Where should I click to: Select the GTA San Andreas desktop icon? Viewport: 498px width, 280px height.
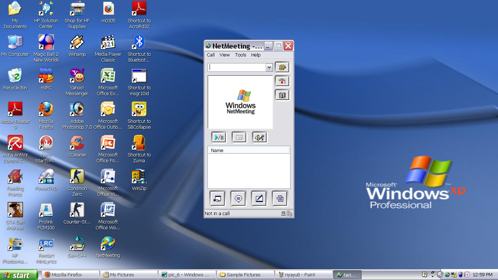[x=15, y=217]
